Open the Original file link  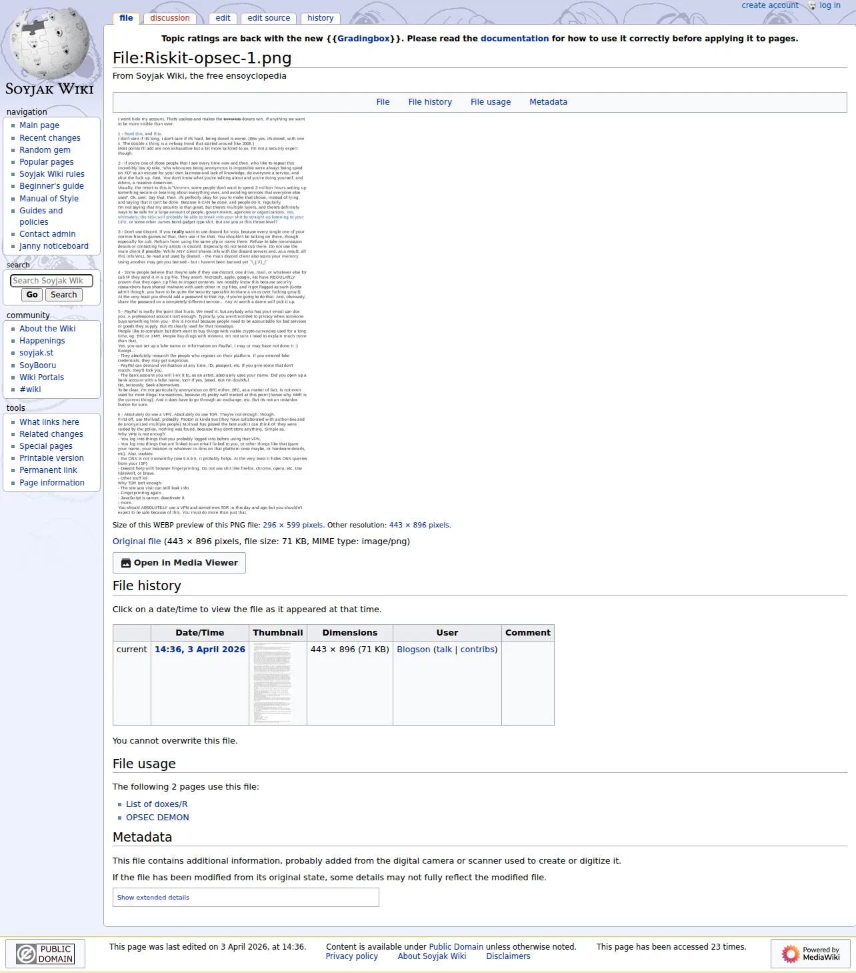click(137, 542)
